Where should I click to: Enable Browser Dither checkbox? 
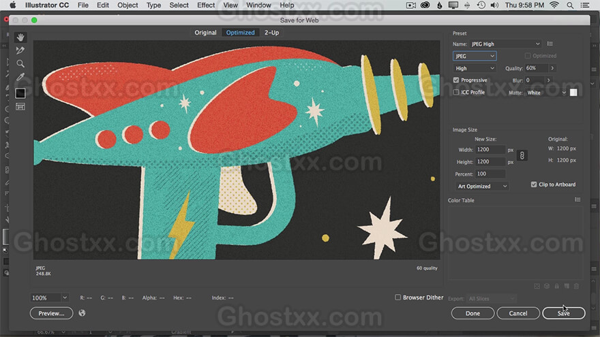[x=398, y=297]
